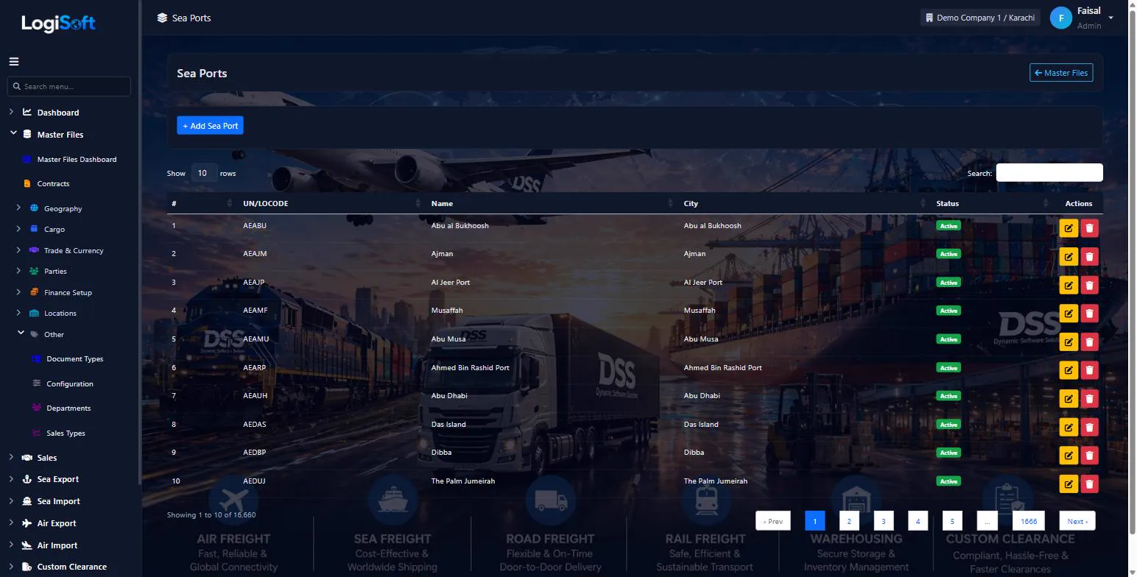Open the rows-per-page dropdown
The width and height of the screenshot is (1137, 577).
204,173
